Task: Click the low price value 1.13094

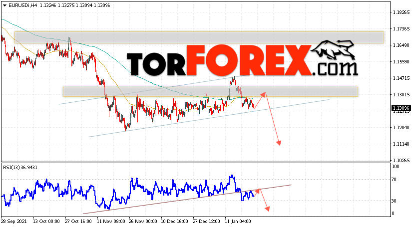Action: point(84,5)
